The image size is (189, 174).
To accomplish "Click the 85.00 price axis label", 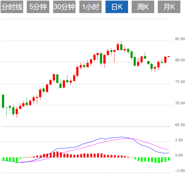I will click(x=180, y=39).
